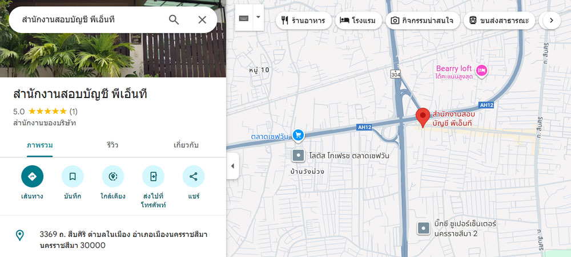Filter map by โรงแรม chip
This screenshot has width=571, height=257.
[x=357, y=21]
